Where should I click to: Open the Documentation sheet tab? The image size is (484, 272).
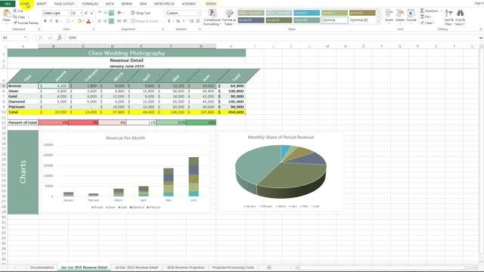tap(42, 267)
